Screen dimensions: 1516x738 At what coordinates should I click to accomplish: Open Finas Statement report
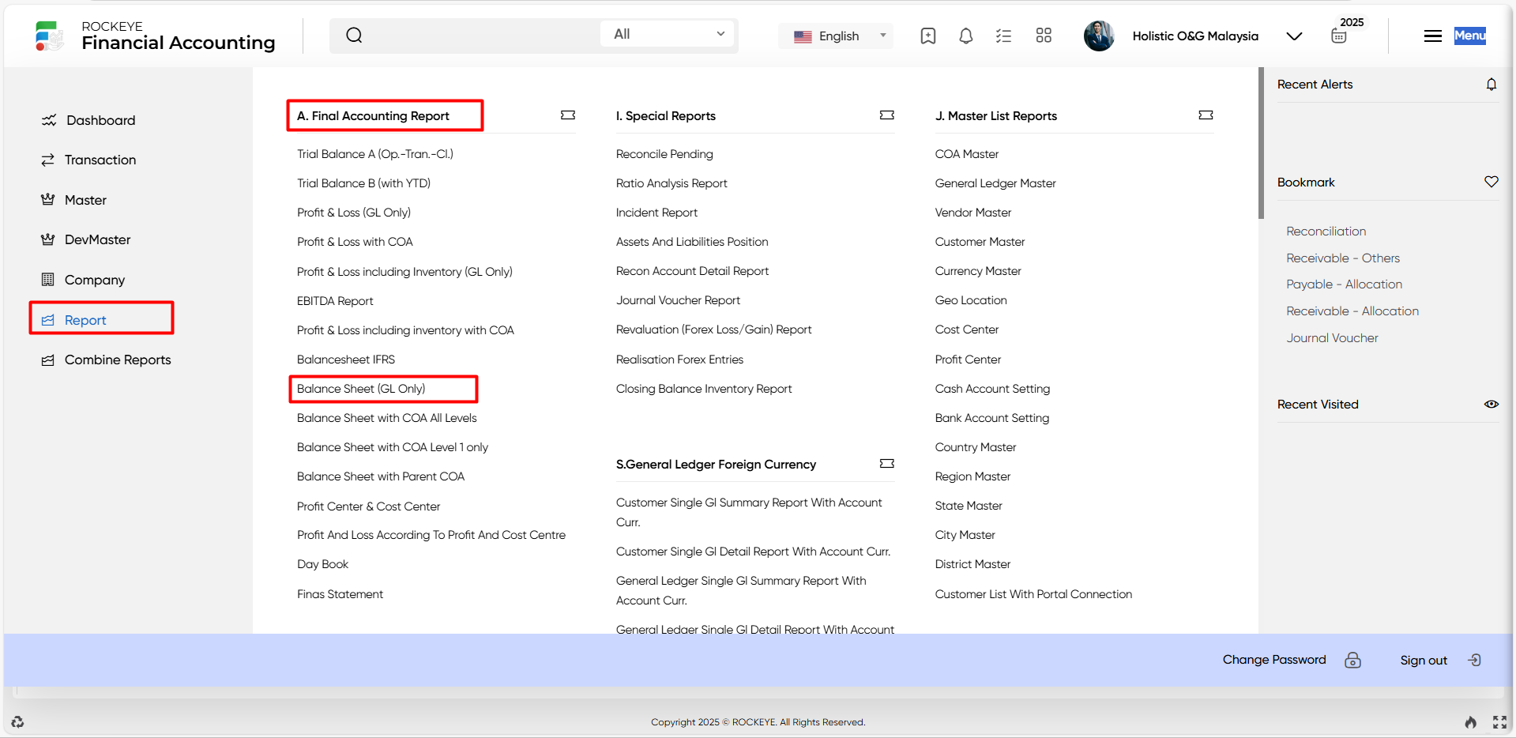point(340,594)
